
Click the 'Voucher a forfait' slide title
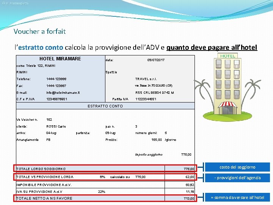pyautogui.click(x=40, y=32)
